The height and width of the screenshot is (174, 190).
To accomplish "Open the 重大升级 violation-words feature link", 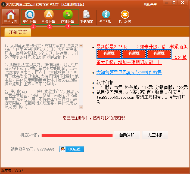I will tap(129, 62).
